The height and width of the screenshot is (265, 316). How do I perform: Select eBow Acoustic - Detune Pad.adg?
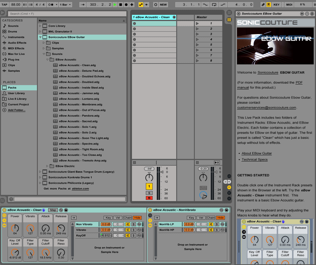point(81,71)
